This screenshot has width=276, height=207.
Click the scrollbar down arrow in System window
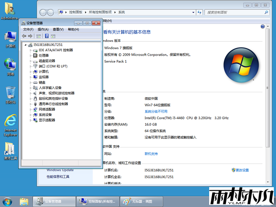click(x=268, y=182)
